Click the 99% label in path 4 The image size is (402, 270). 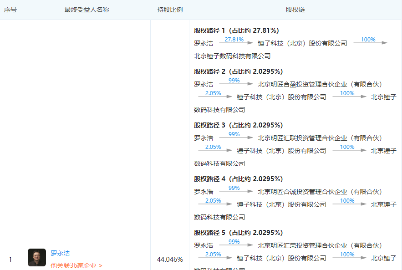click(x=234, y=188)
